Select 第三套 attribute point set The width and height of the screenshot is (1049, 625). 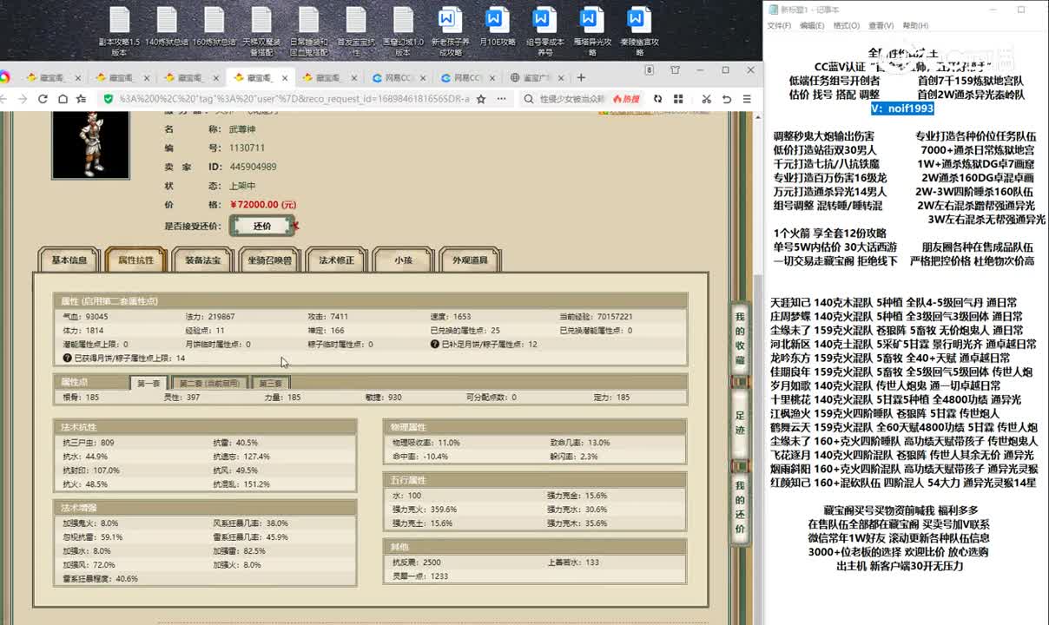pos(269,383)
